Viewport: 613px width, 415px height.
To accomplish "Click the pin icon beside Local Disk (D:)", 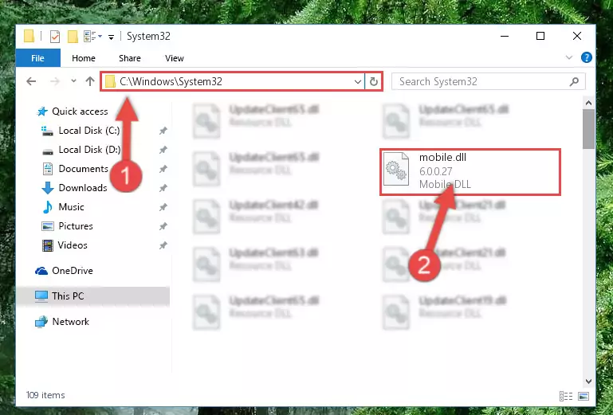I will point(163,150).
